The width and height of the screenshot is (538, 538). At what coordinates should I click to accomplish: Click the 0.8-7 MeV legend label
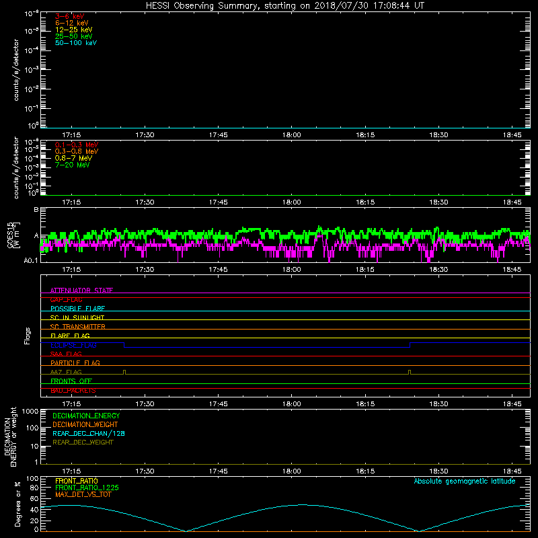pos(73,158)
